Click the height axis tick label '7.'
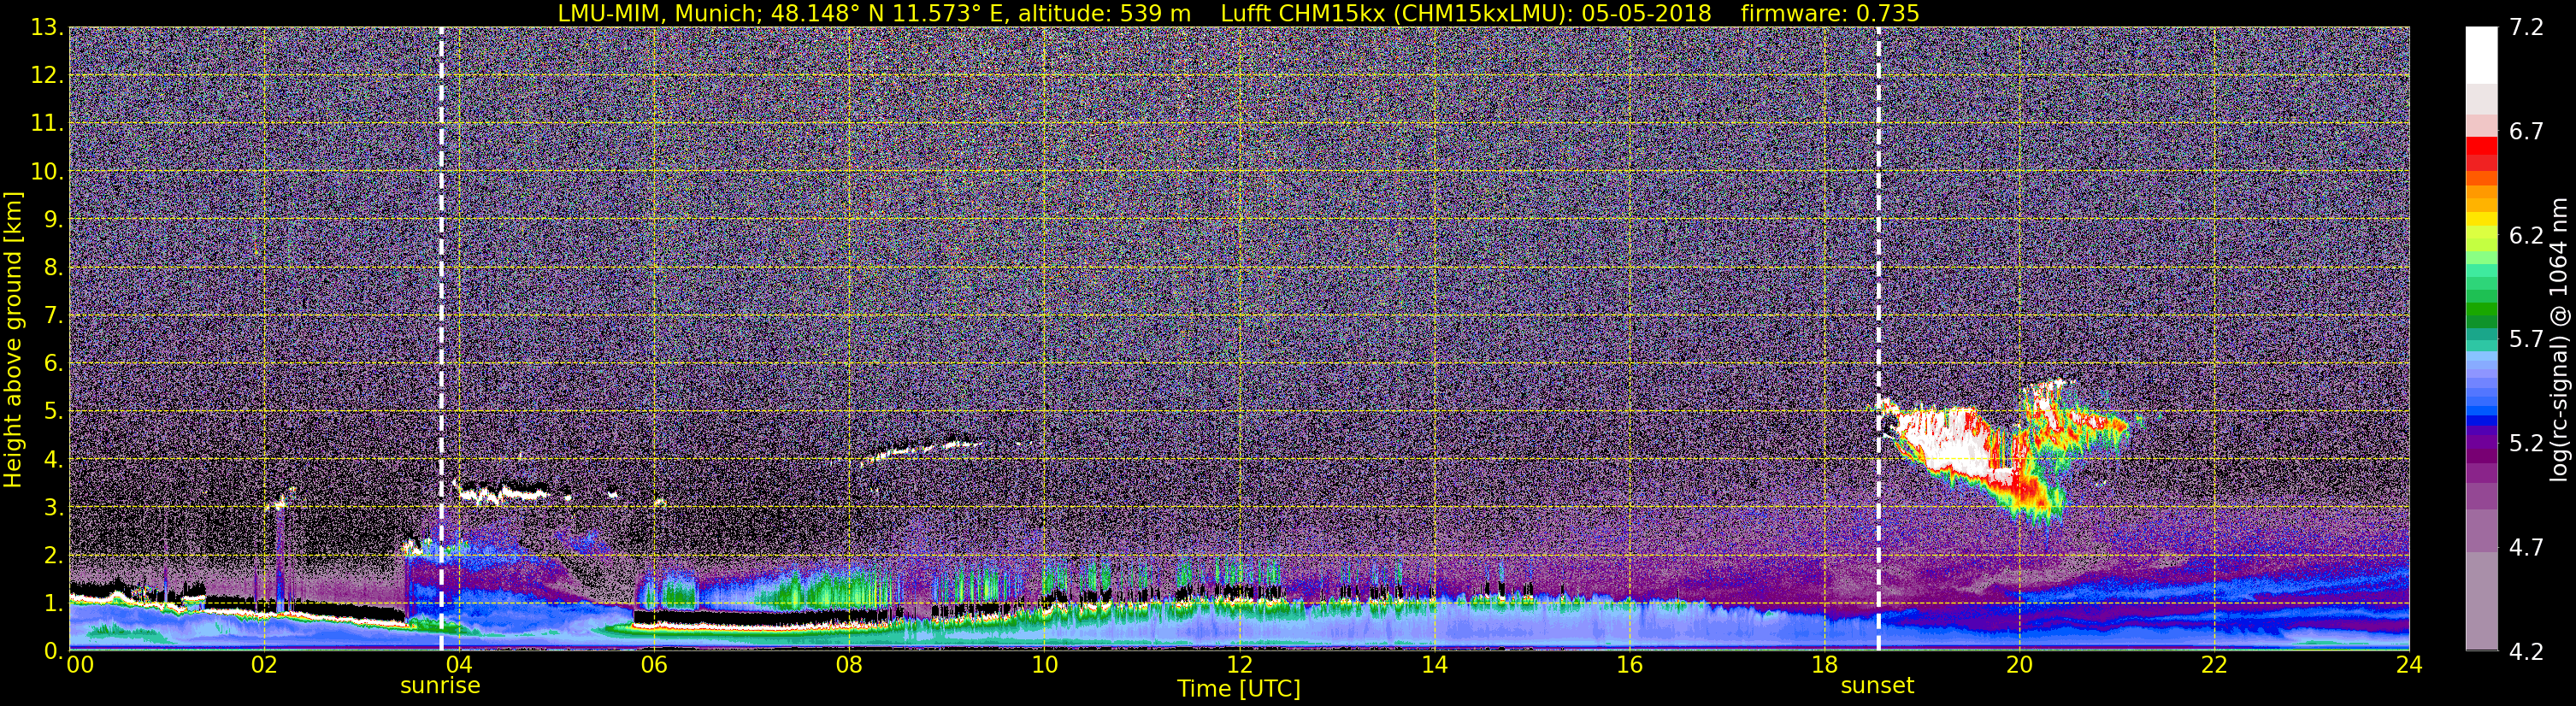 coord(53,315)
